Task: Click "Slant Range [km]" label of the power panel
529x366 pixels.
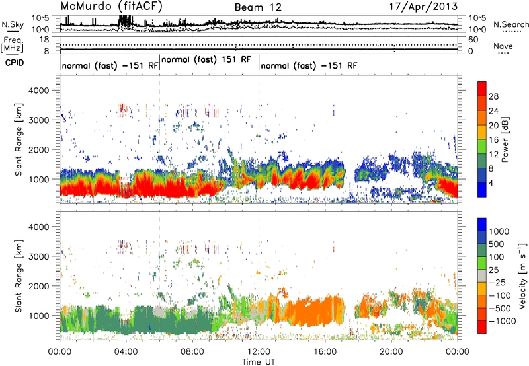Action: (19, 139)
